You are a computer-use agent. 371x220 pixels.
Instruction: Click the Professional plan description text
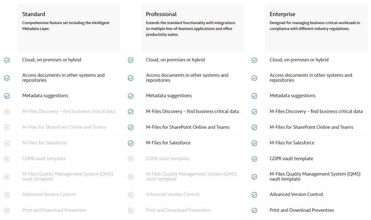click(x=191, y=29)
